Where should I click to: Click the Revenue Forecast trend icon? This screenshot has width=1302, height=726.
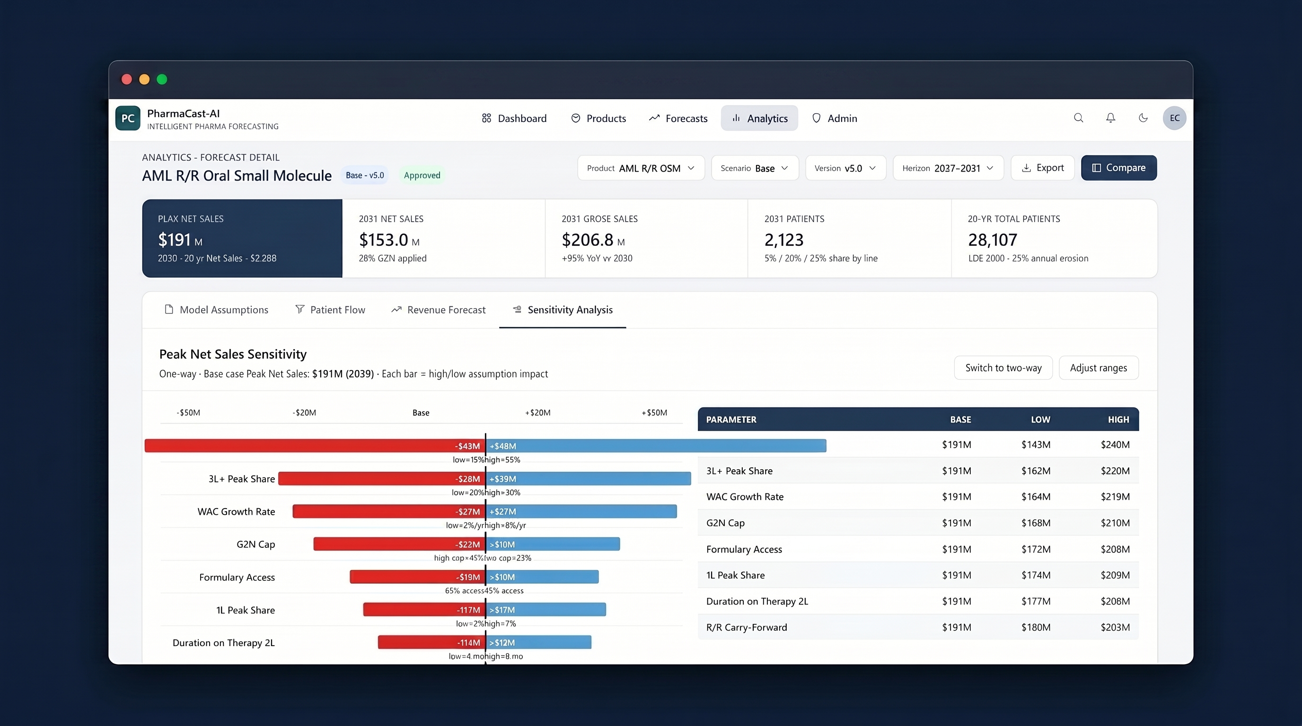[x=397, y=310]
